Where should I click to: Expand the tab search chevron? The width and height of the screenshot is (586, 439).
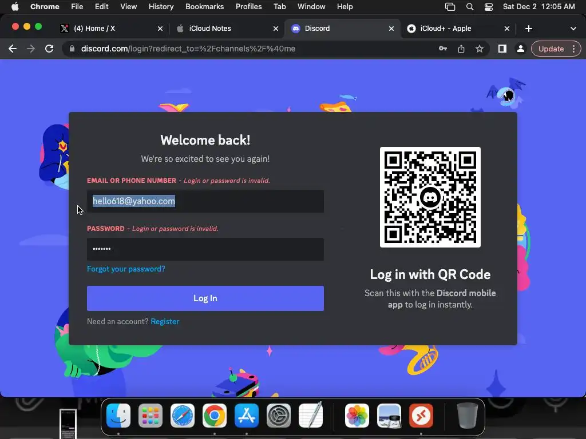tap(573, 29)
